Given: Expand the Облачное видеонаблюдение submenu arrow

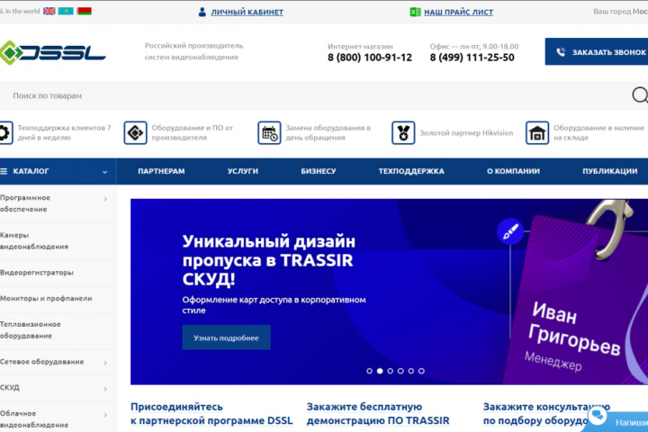Looking at the screenshot, I should tap(105, 414).
